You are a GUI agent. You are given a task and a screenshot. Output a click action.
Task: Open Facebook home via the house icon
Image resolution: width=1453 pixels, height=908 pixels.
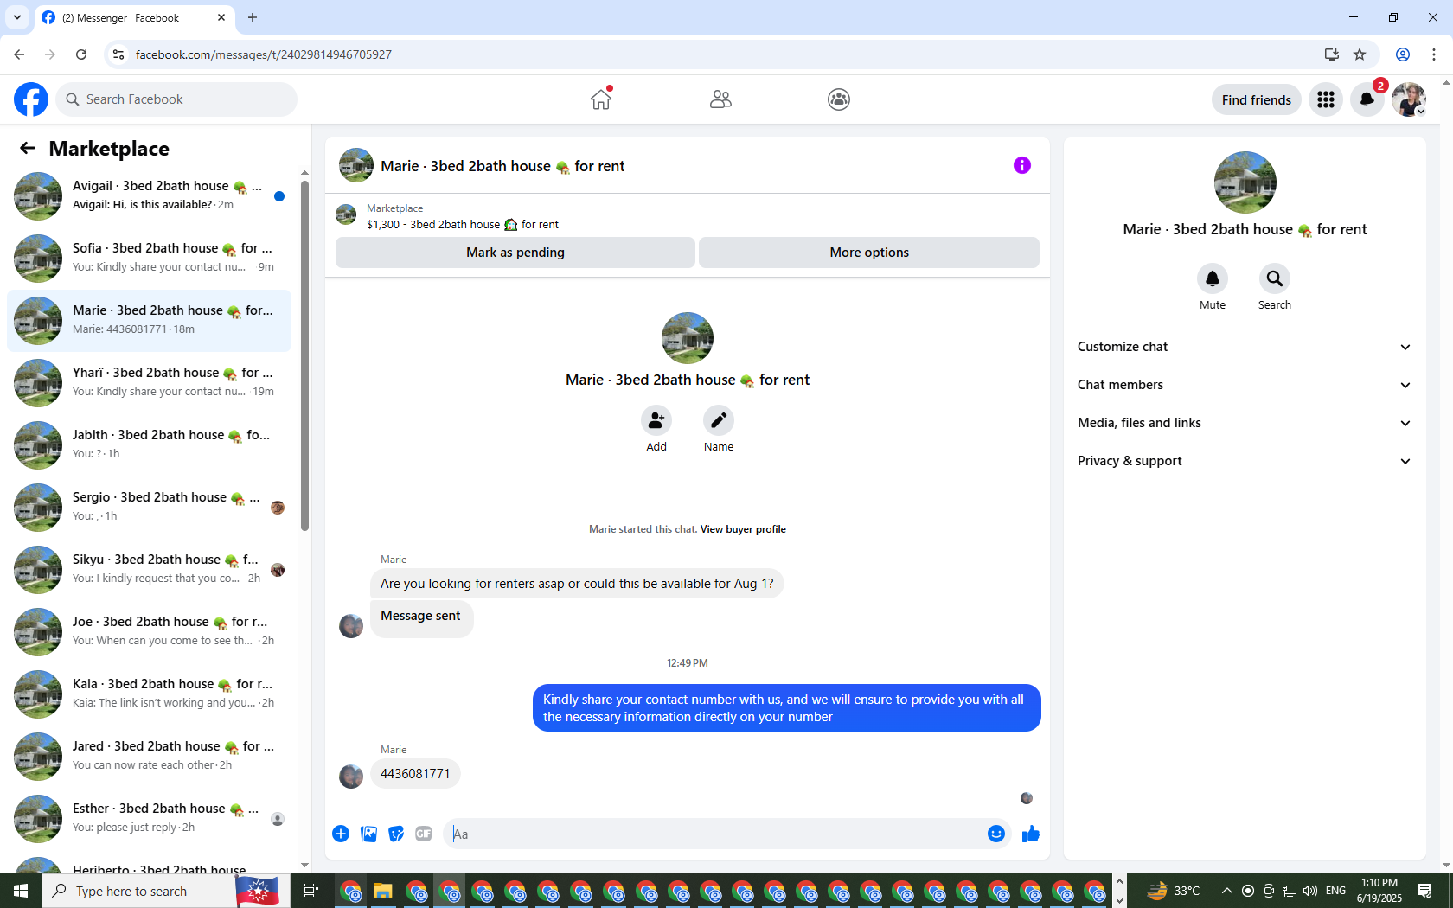tap(601, 99)
